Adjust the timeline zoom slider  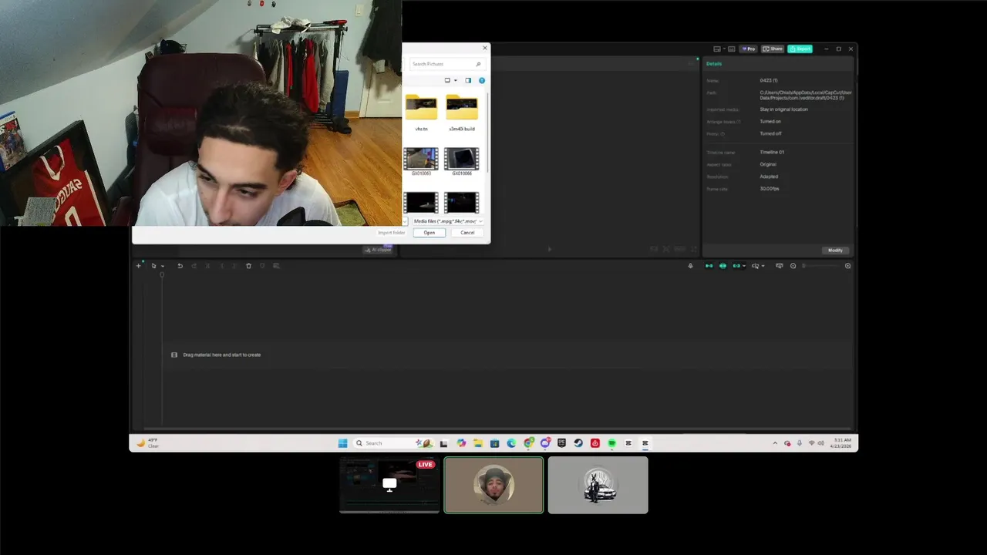[822, 266]
